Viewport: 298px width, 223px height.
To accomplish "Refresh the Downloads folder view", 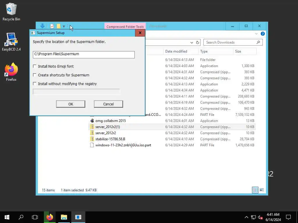I will [198, 42].
